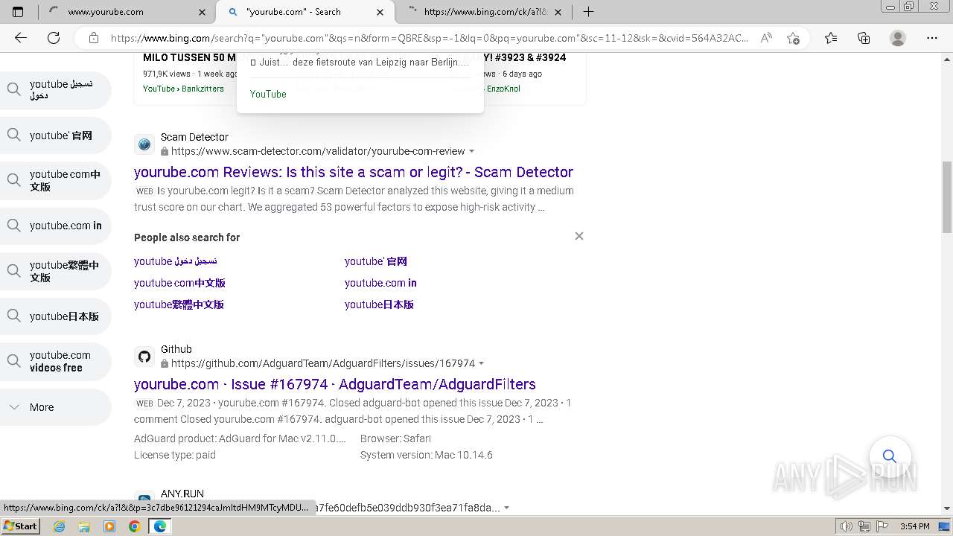Open the yourube.com Issue #167974 result
Viewport: 953px width, 536px height.
(x=335, y=384)
